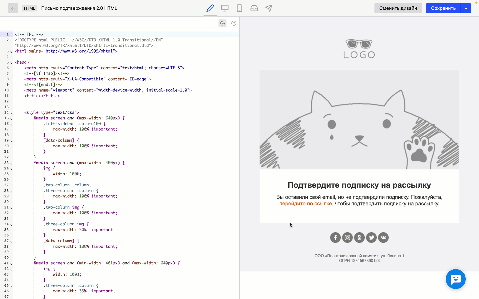Viewport: 479px width, 299px height.
Task: Toggle dark theme with the moon icon
Action: (x=222, y=23)
